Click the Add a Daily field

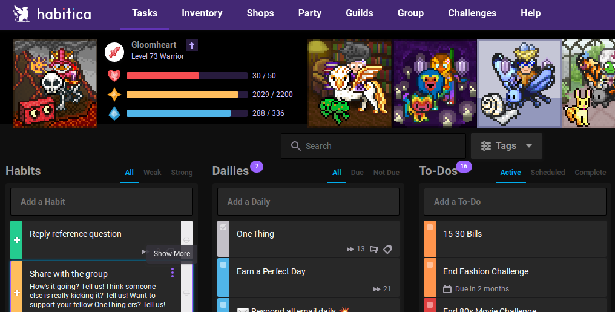308,202
